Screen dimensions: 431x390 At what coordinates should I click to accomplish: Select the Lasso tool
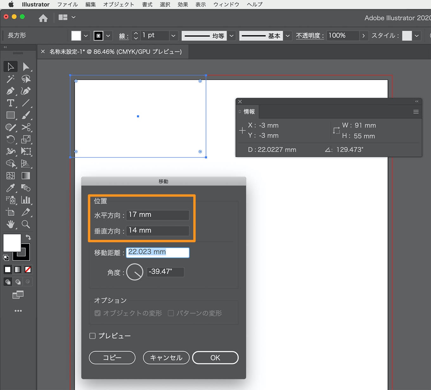26,79
